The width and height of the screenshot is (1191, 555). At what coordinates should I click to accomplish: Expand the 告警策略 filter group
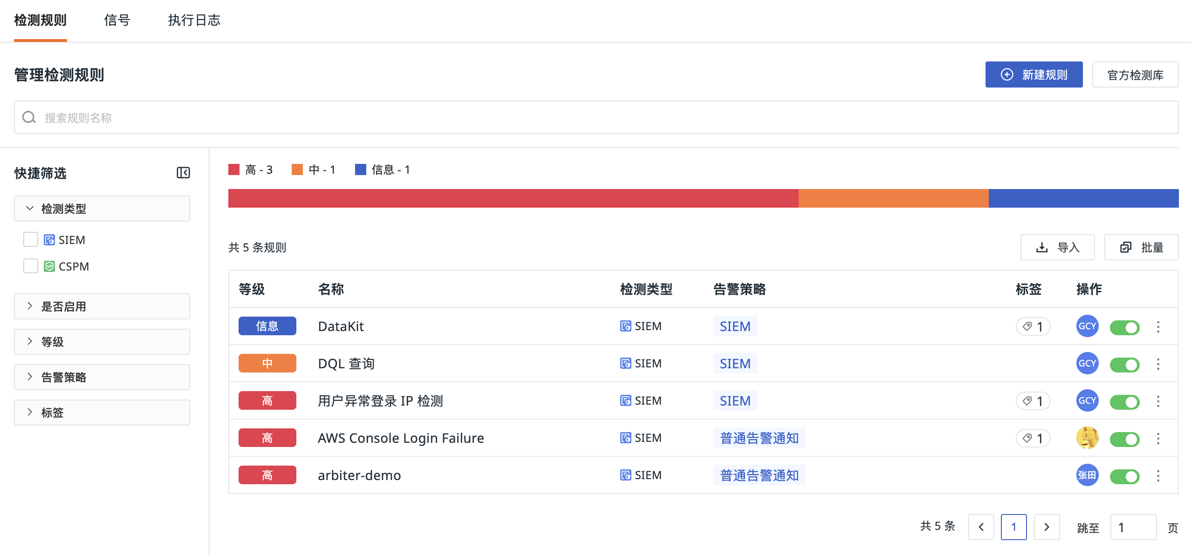pyautogui.click(x=102, y=377)
